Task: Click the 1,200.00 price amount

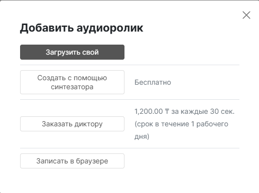Action: pyautogui.click(x=149, y=111)
